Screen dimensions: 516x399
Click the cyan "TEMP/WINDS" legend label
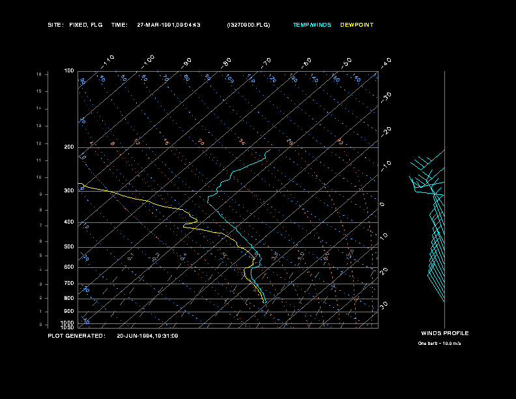312,25
